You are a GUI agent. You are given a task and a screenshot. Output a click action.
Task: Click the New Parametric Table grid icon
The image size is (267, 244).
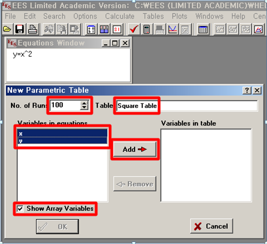pyautogui.click(x=203, y=29)
